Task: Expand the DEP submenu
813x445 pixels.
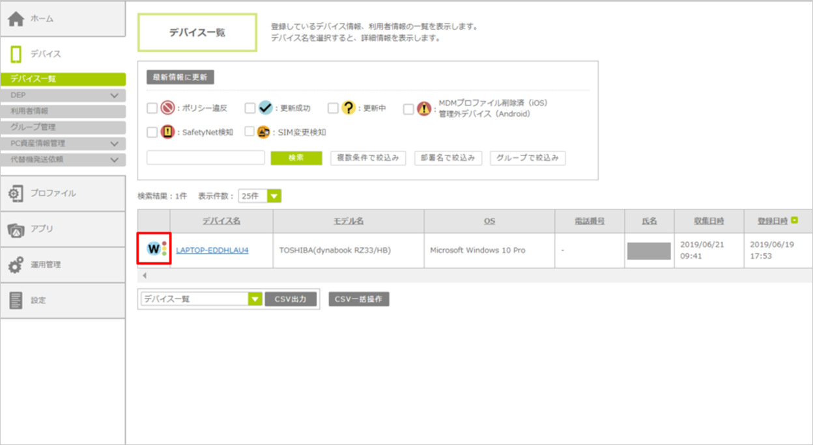Action: pos(115,95)
